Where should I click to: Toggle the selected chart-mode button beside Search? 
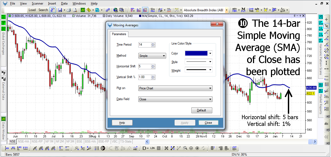(52, 10)
